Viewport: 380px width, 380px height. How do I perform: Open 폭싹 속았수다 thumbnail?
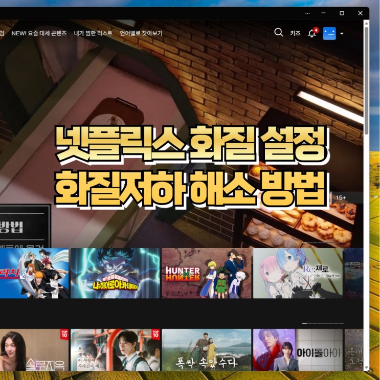[x=207, y=350]
